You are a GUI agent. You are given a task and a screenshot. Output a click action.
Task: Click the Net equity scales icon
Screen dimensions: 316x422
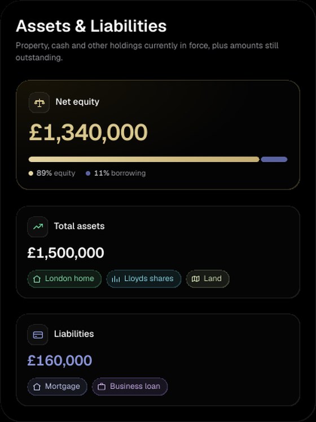39,103
